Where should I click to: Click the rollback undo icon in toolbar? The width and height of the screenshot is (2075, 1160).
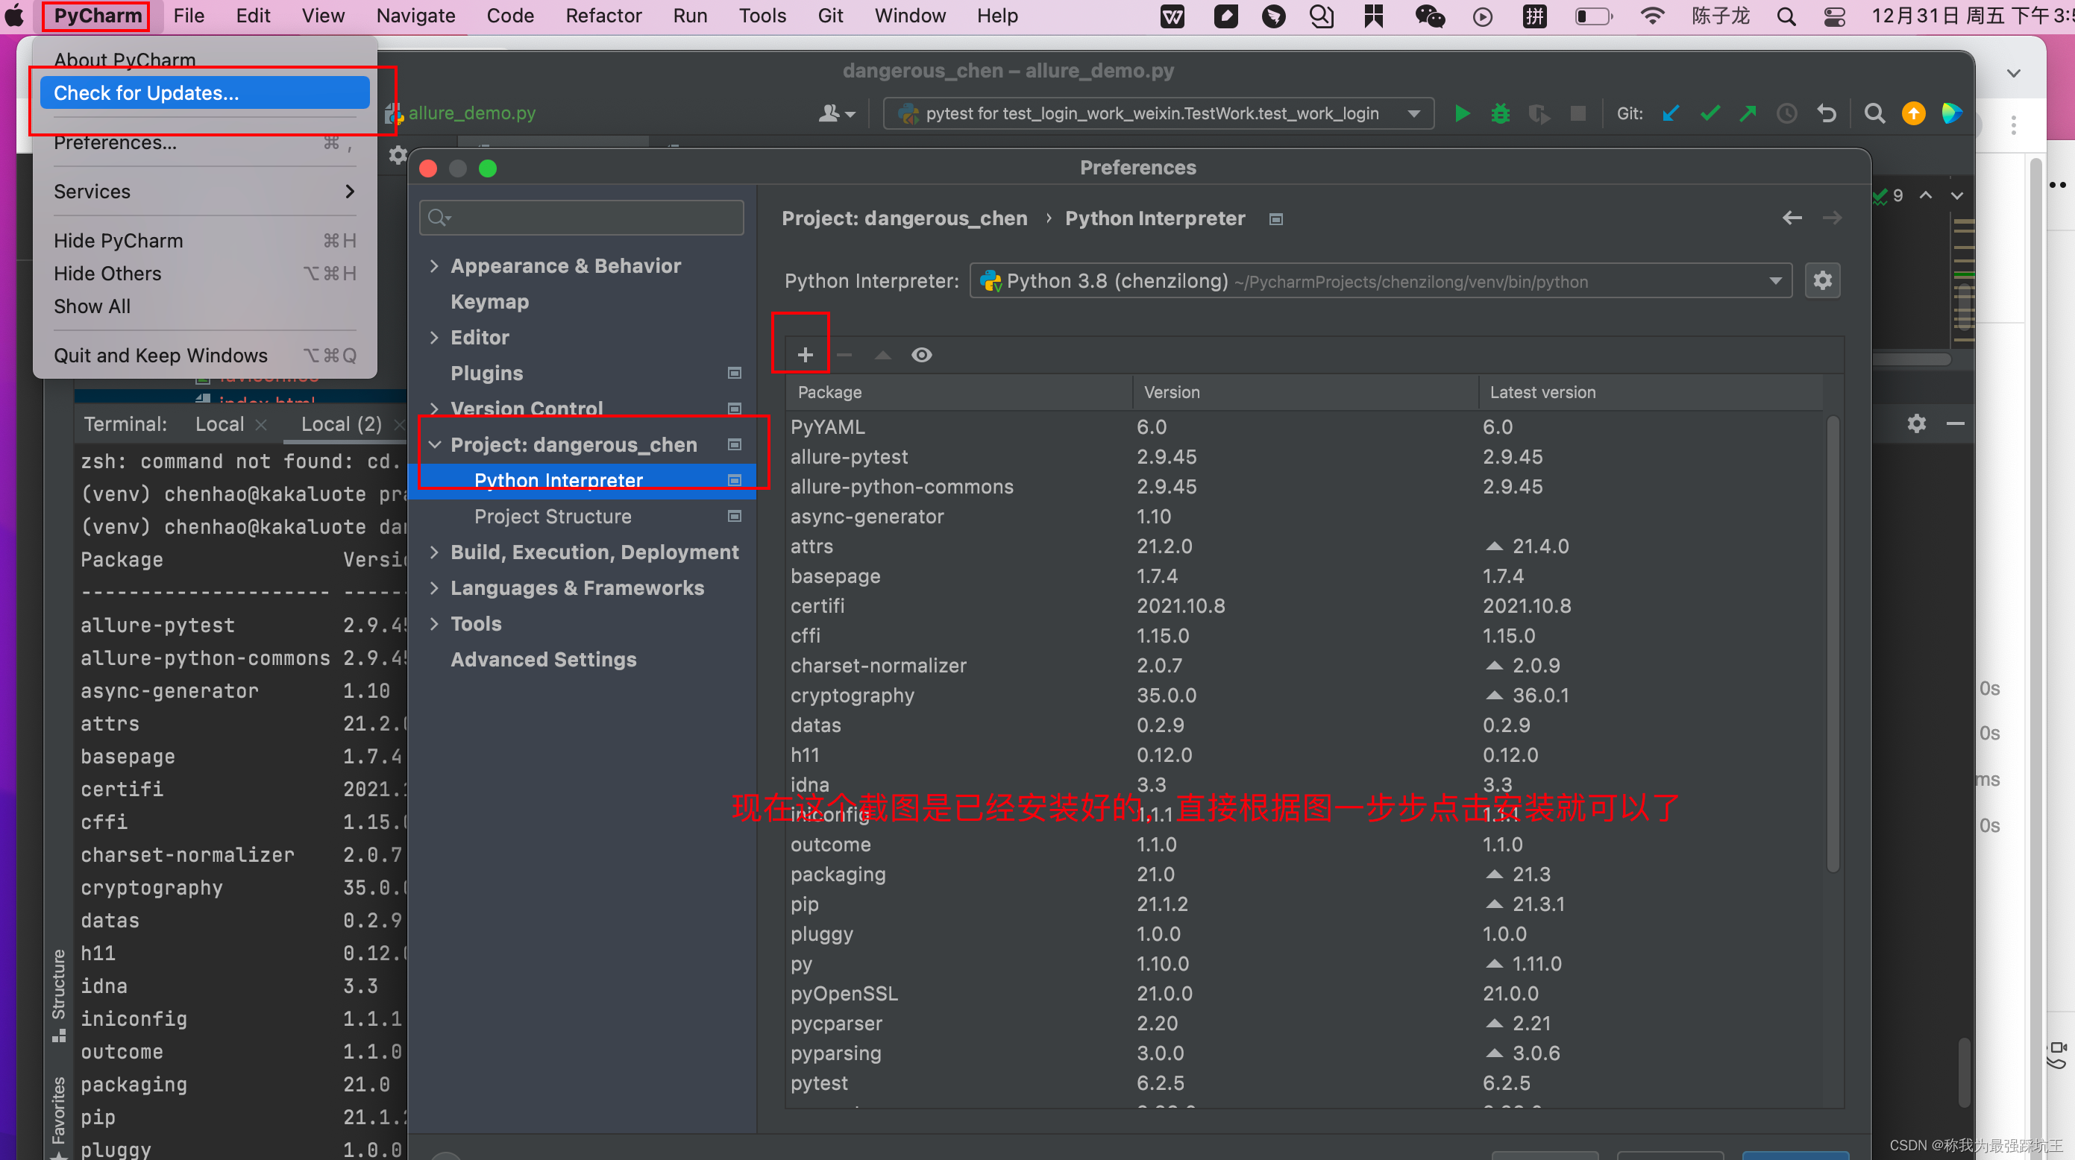tap(1827, 113)
